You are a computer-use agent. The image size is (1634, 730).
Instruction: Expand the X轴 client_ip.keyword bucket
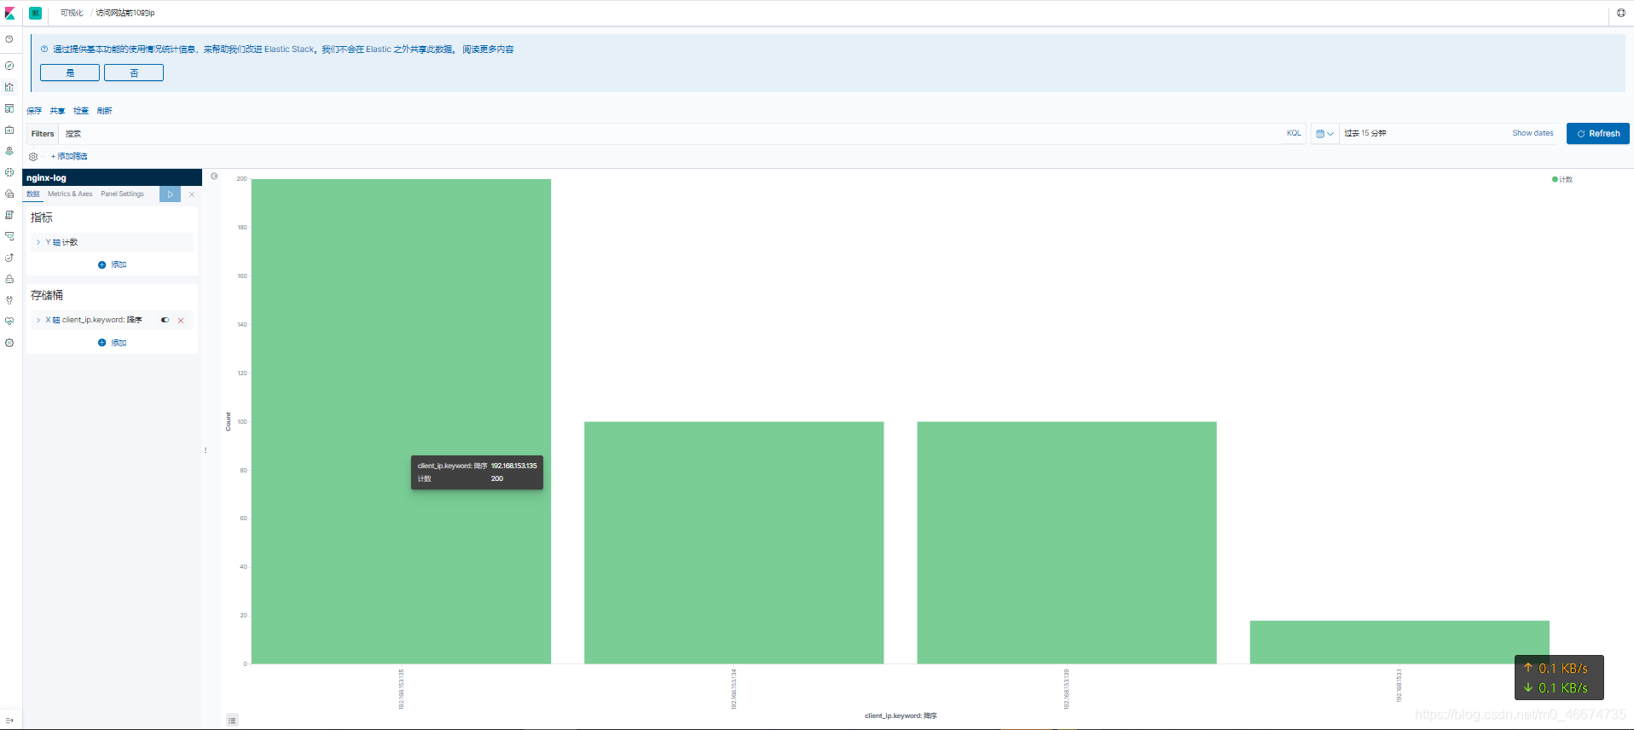38,320
